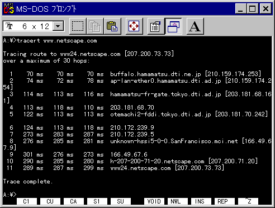275x208 pixels.
Task: Click the VOID function key label
Action: pyautogui.click(x=154, y=201)
